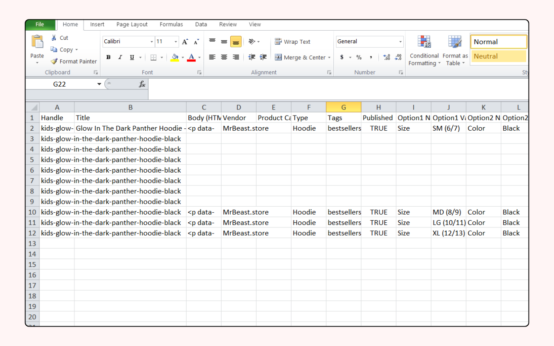Screen dimensions: 554x346
Task: Open fill color dropdown arrow
Action: pyautogui.click(x=183, y=58)
